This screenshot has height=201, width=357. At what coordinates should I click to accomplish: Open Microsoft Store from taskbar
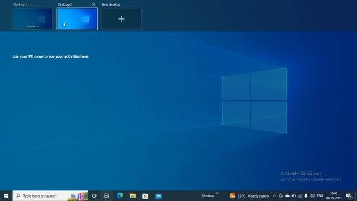(x=146, y=196)
